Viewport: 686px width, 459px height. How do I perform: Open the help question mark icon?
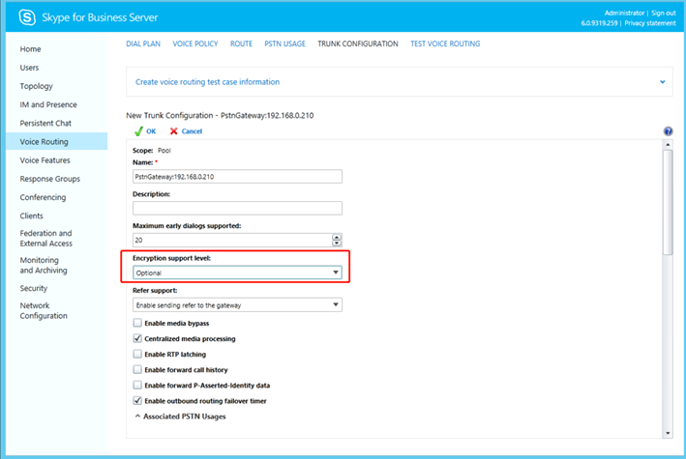tap(668, 131)
